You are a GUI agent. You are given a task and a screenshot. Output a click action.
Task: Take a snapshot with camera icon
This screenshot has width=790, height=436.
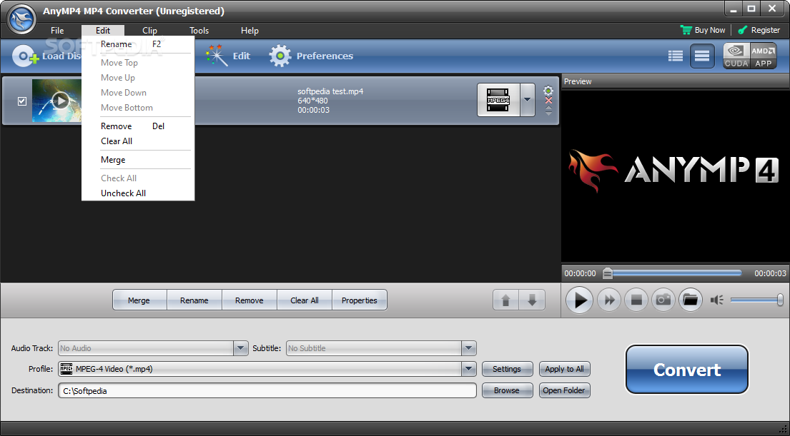coord(663,300)
